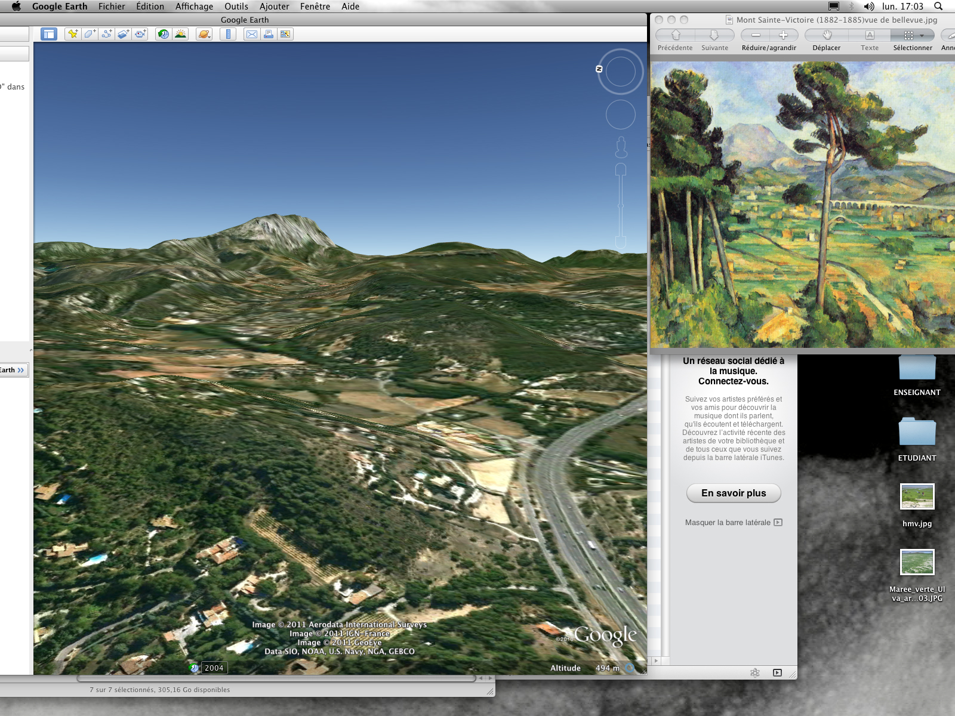Select the ruler measurement tool
955x716 pixels.
[x=228, y=34]
